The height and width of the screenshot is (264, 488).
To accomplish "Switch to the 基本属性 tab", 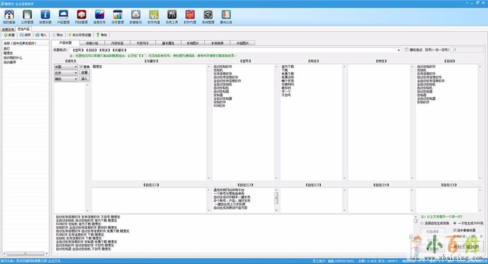I will pos(169,43).
